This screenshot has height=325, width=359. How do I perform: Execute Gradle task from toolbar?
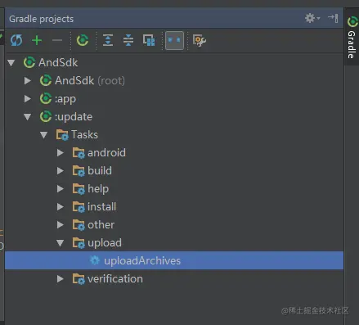(83, 40)
